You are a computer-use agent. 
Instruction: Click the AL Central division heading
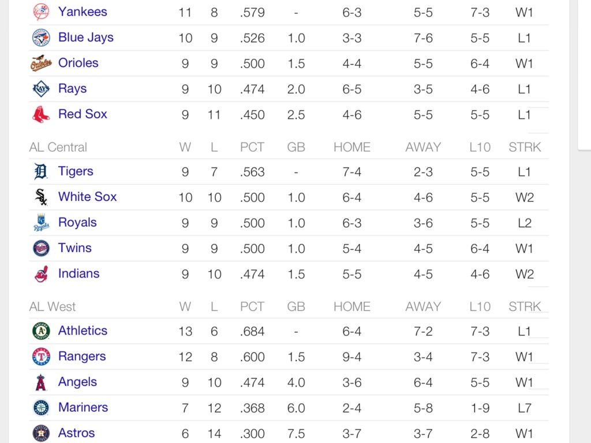(58, 147)
